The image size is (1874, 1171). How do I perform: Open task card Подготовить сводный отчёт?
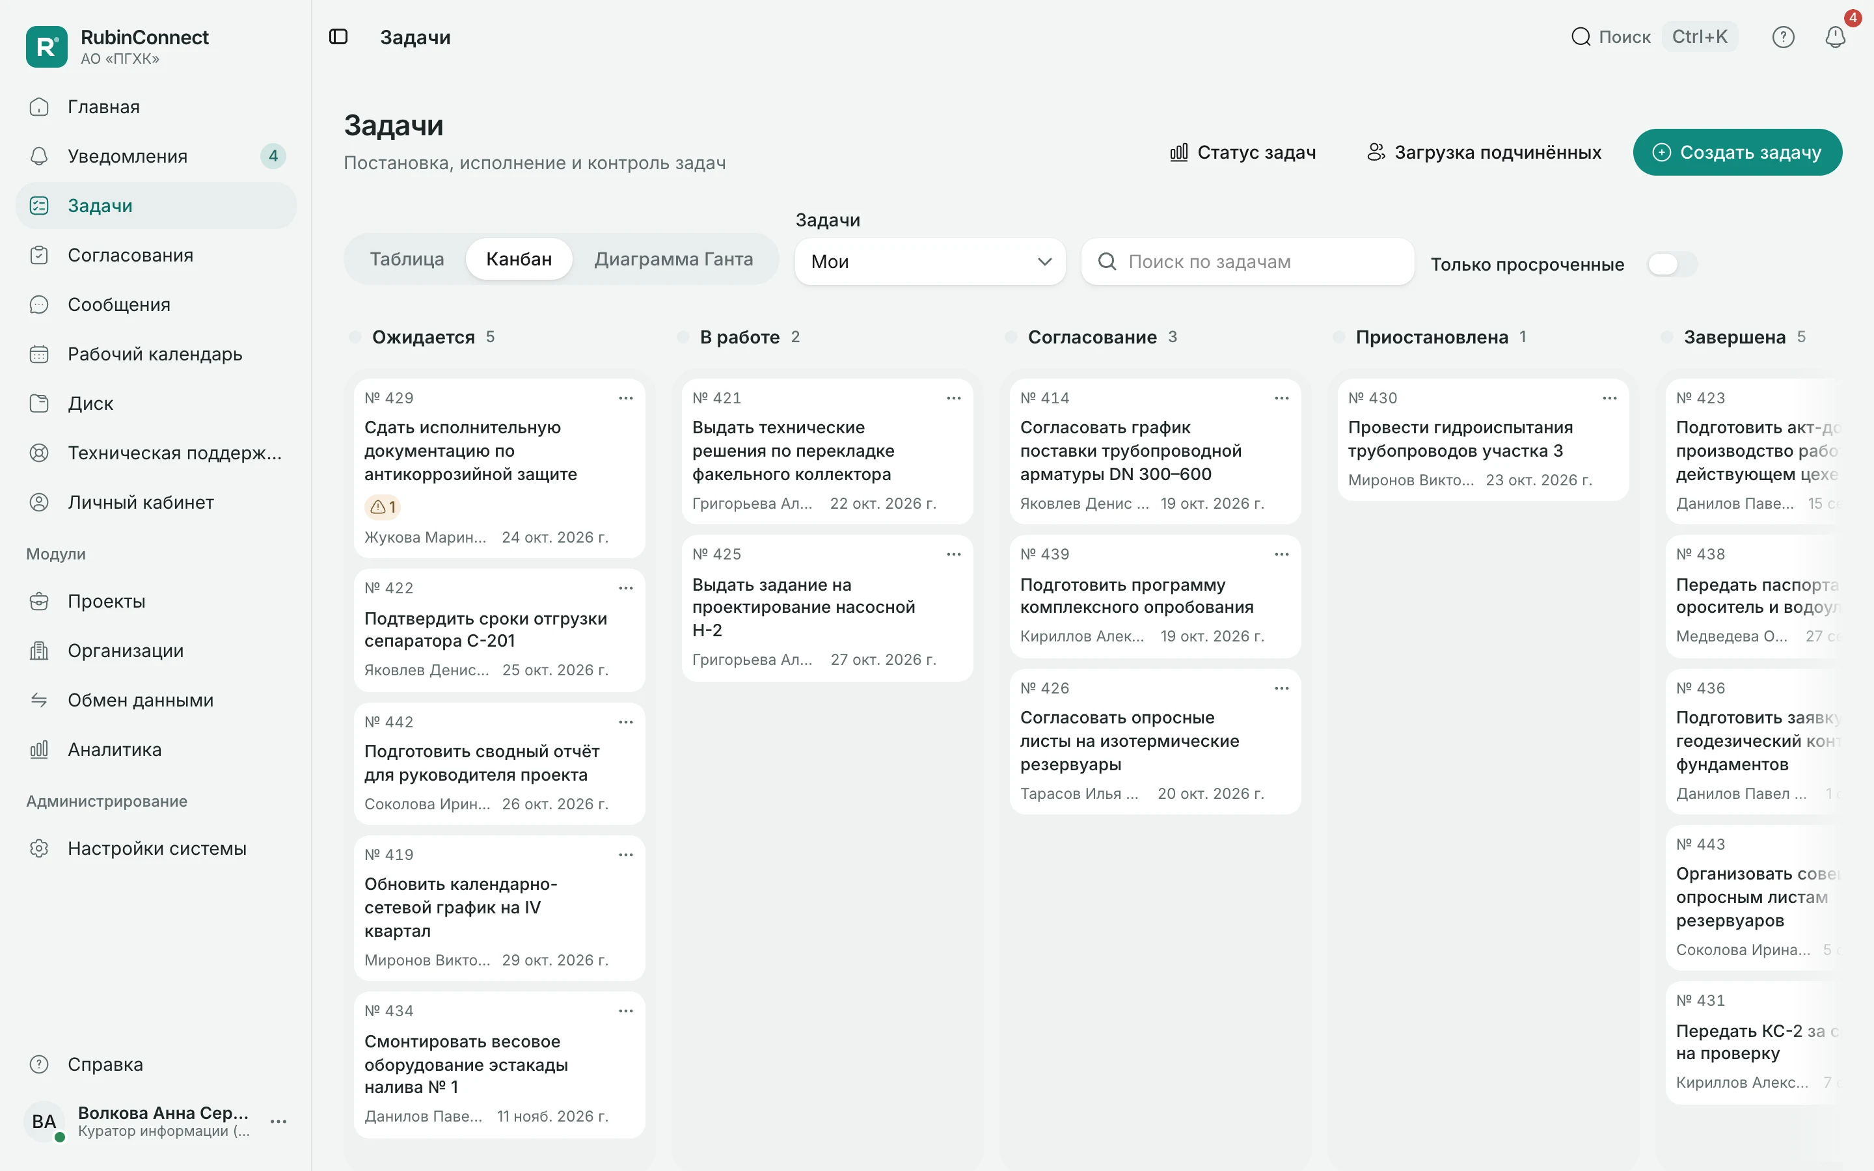(x=500, y=763)
